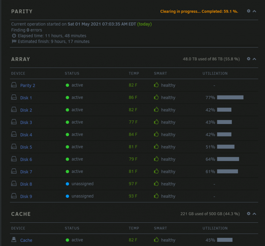Click the Cache device drive icon
Screen dimensions: 265x246
pyautogui.click(x=14, y=239)
